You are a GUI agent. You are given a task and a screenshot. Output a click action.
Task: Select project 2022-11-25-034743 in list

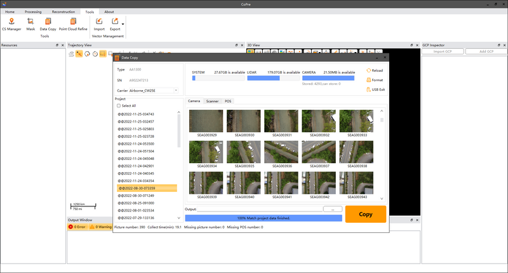coord(135,114)
